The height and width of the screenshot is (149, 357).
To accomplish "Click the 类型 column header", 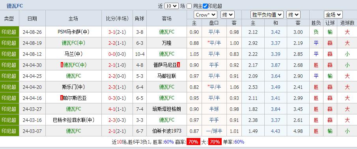I will (9, 18).
